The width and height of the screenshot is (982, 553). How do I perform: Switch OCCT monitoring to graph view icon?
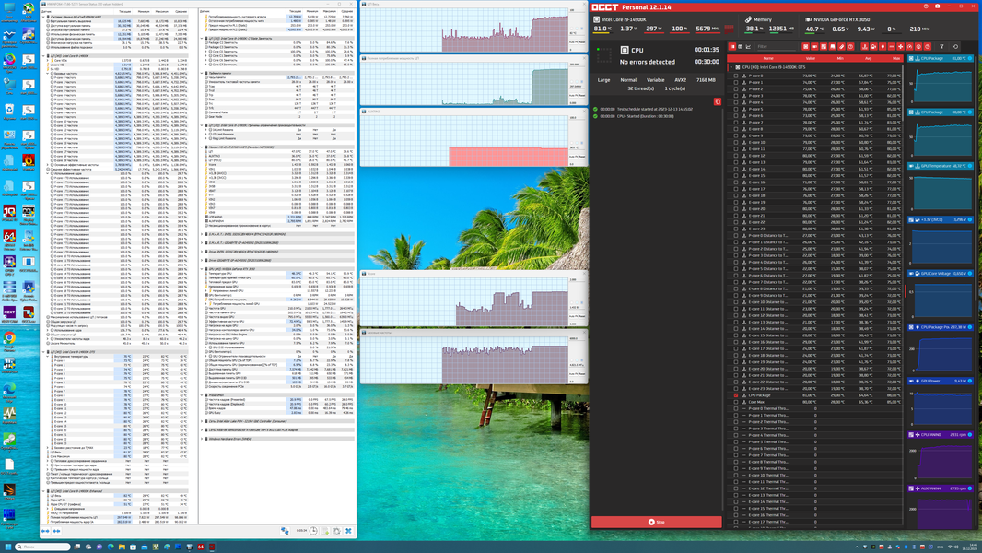coord(748,46)
